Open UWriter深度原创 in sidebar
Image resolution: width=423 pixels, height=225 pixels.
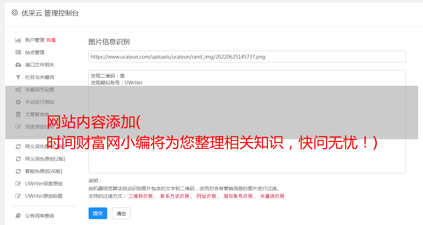[44, 184]
